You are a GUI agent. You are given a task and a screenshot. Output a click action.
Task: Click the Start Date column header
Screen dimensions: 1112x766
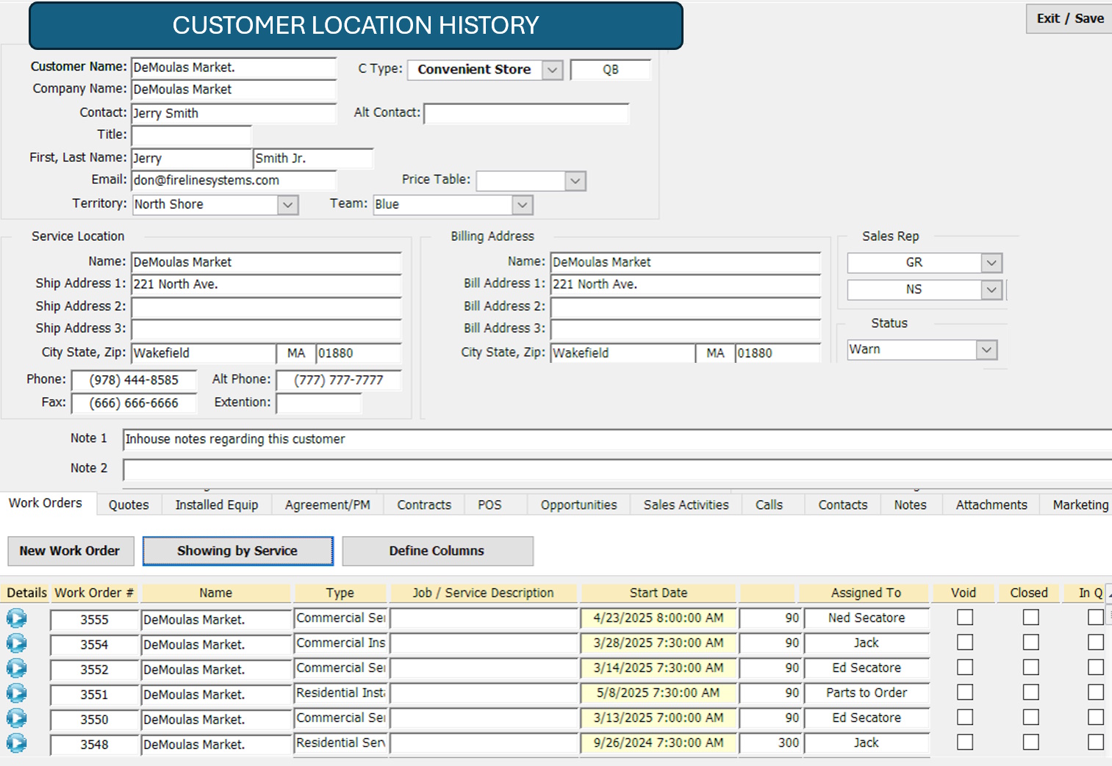(659, 593)
